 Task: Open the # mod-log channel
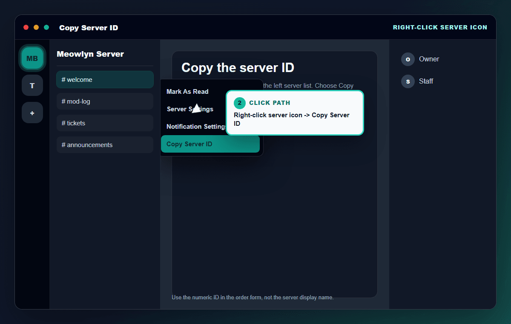point(105,101)
